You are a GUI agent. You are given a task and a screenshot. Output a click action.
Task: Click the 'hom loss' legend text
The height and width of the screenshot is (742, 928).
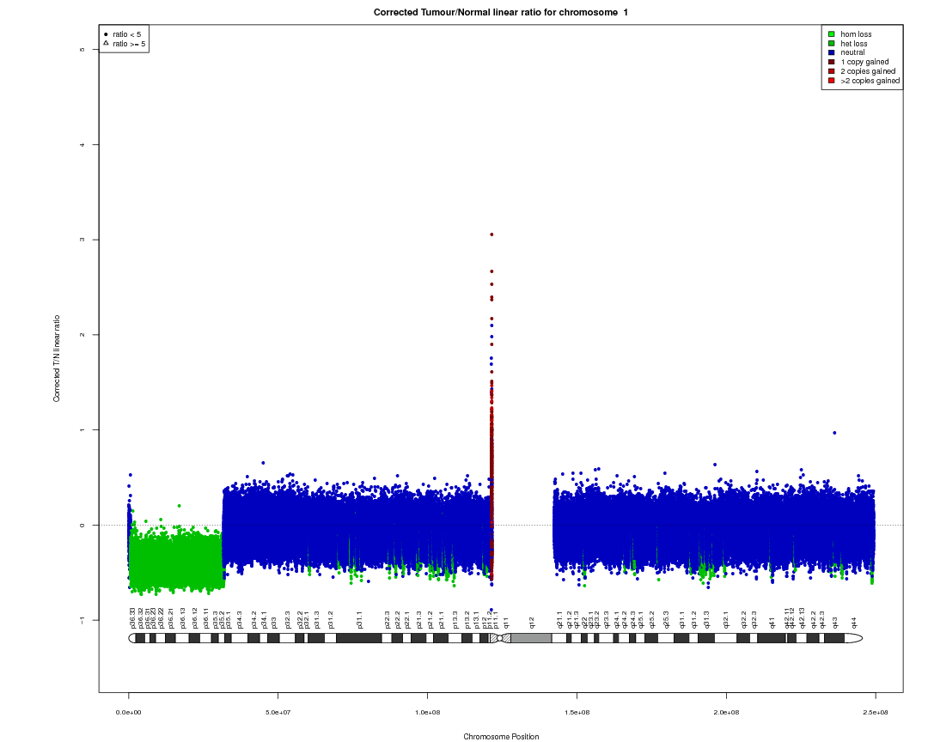pyautogui.click(x=856, y=34)
